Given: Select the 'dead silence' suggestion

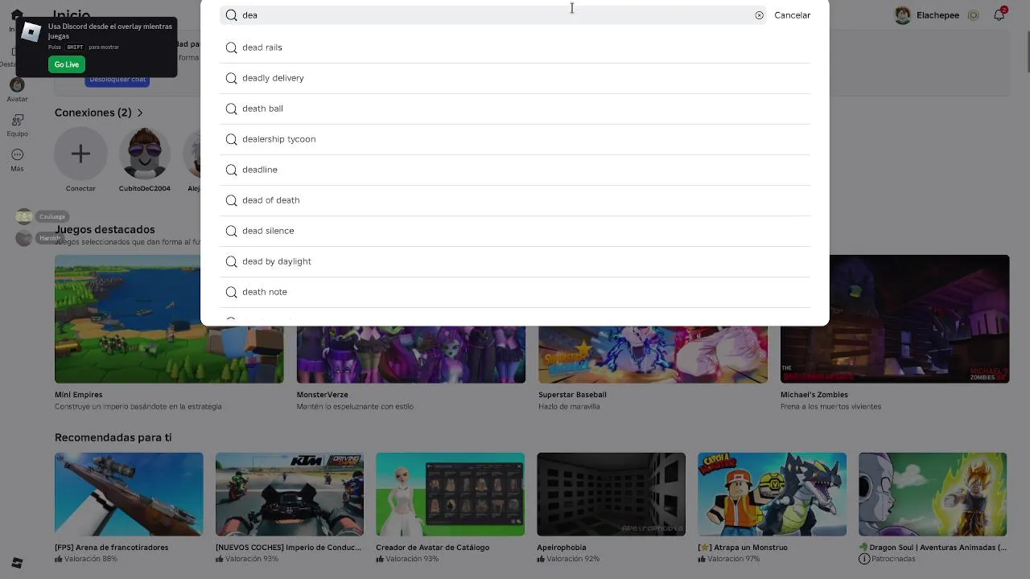Looking at the screenshot, I should click(515, 231).
